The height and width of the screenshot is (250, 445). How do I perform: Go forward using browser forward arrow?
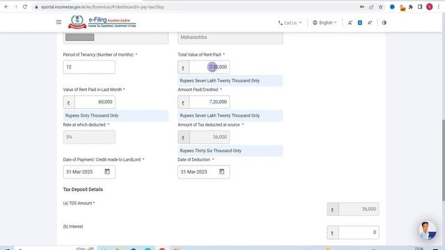coord(15,7)
